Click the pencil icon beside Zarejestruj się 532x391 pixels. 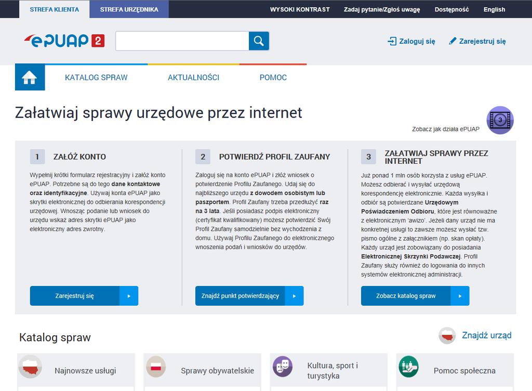coord(453,41)
